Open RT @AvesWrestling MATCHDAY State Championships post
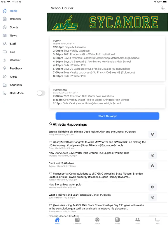Viewport: 168px width, 225px height. tap(96, 208)
